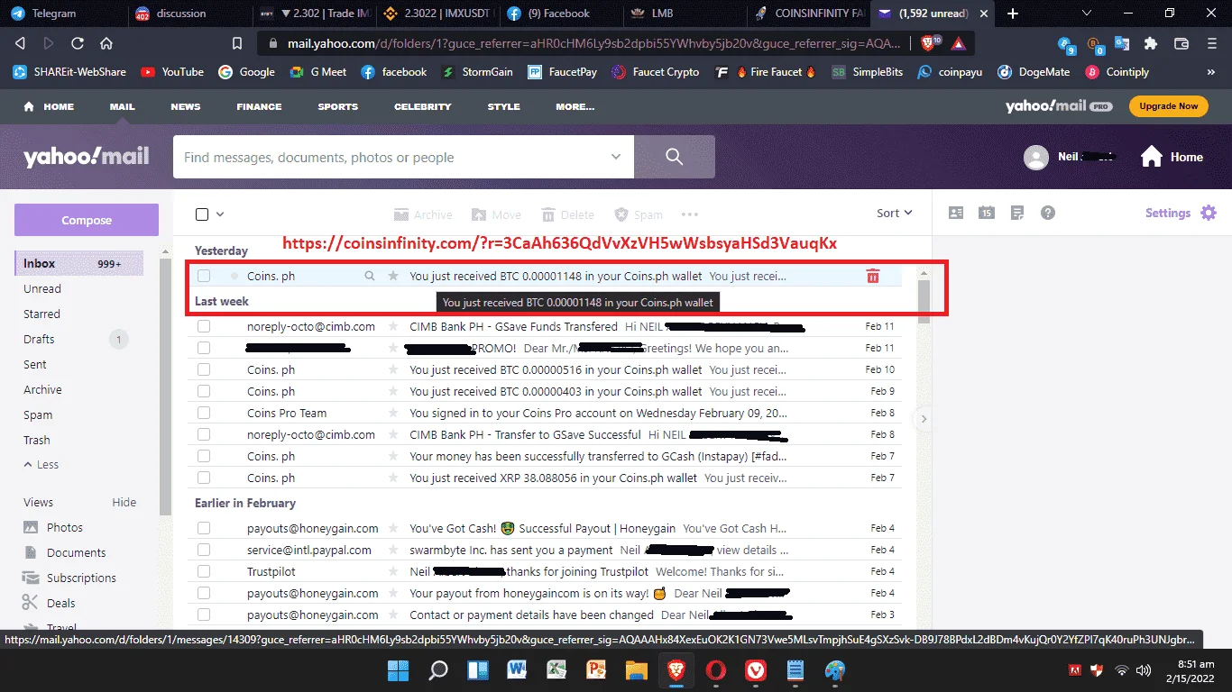Open the Contacts card icon

957,213
